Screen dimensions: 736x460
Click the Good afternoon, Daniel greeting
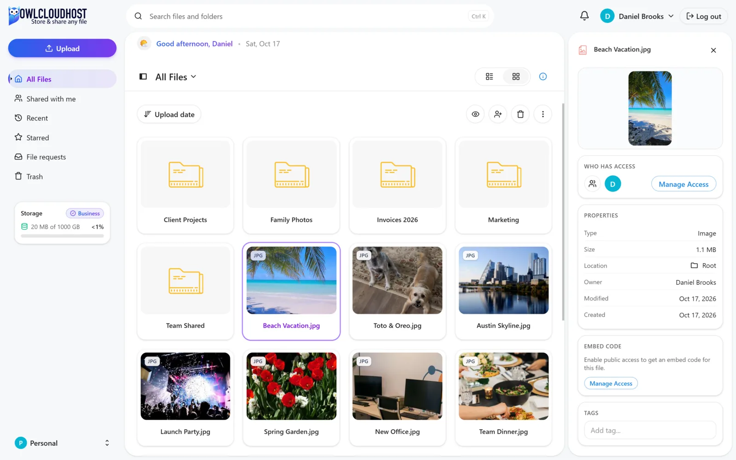[x=195, y=44]
